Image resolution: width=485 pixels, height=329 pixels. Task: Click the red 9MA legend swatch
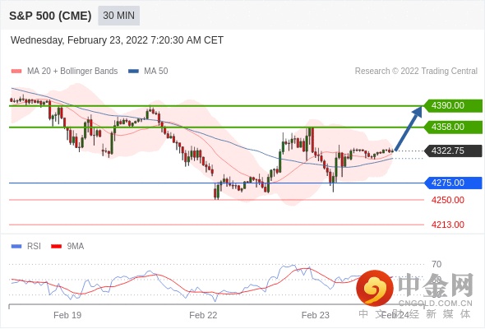pyautogui.click(x=56, y=247)
